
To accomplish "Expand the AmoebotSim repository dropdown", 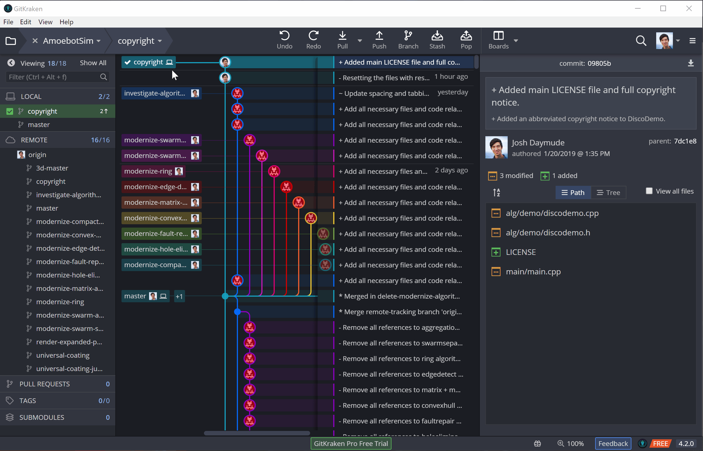I will 99,41.
